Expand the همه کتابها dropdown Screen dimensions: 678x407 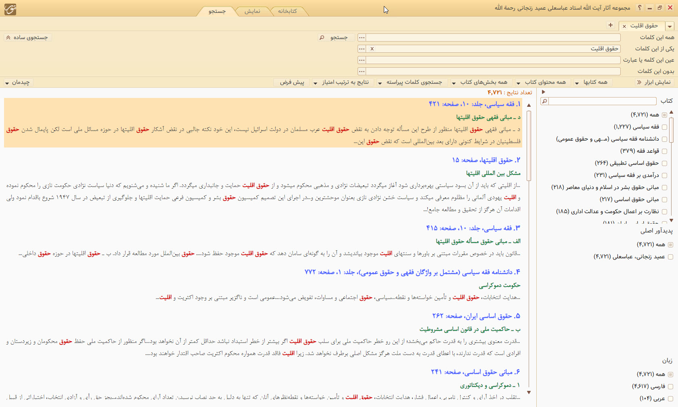(593, 82)
